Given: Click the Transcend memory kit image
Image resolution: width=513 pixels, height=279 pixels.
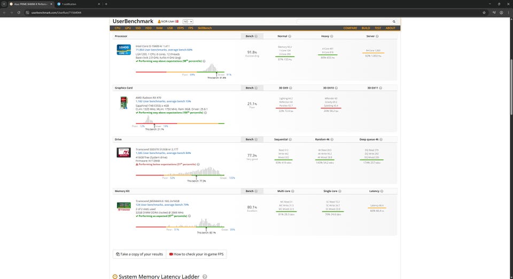Looking at the screenshot, I should coord(123,206).
